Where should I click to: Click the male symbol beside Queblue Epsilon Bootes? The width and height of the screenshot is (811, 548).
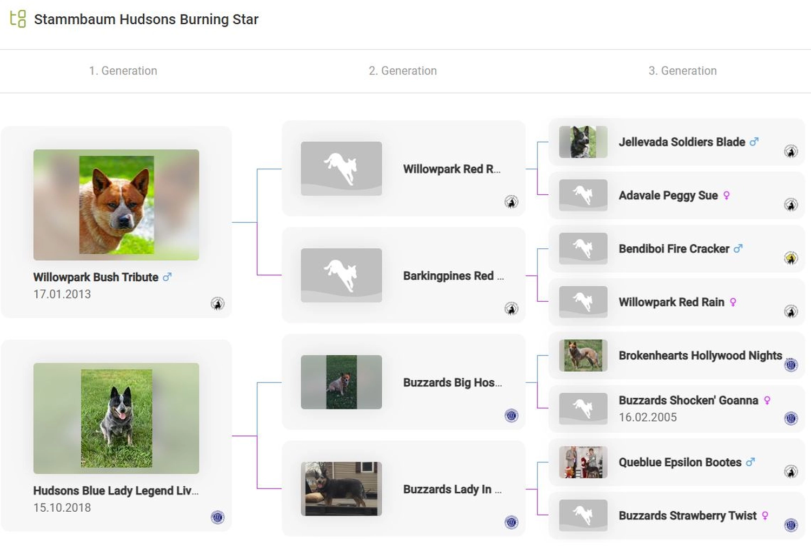tap(750, 462)
